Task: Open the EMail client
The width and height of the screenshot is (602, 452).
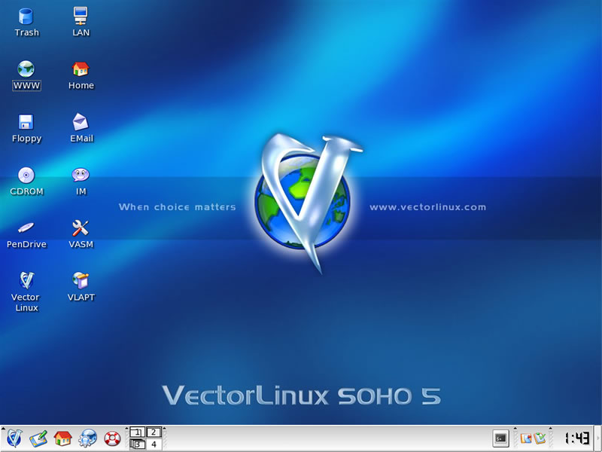Action: pyautogui.click(x=80, y=121)
